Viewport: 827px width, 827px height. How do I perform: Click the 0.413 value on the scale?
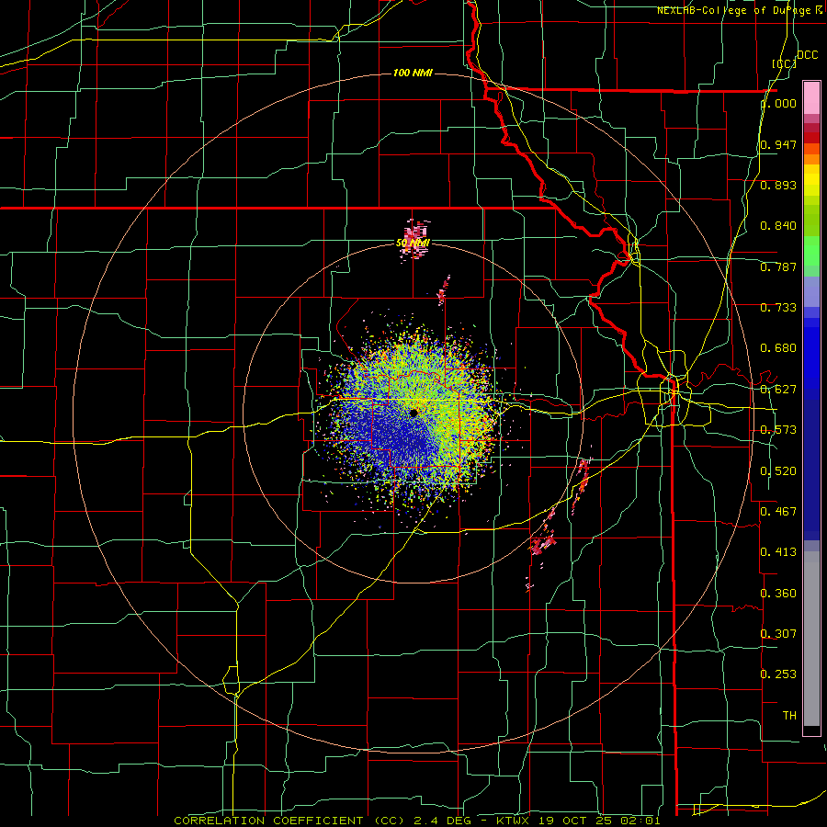tap(778, 552)
